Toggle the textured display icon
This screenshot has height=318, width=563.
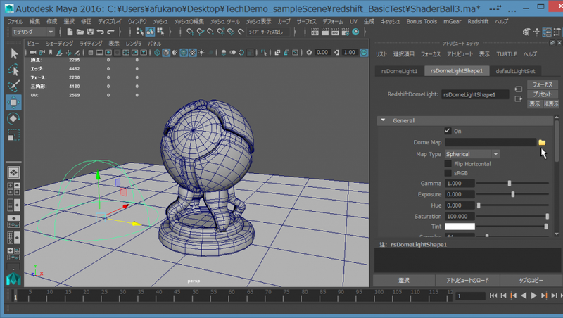[x=192, y=52]
